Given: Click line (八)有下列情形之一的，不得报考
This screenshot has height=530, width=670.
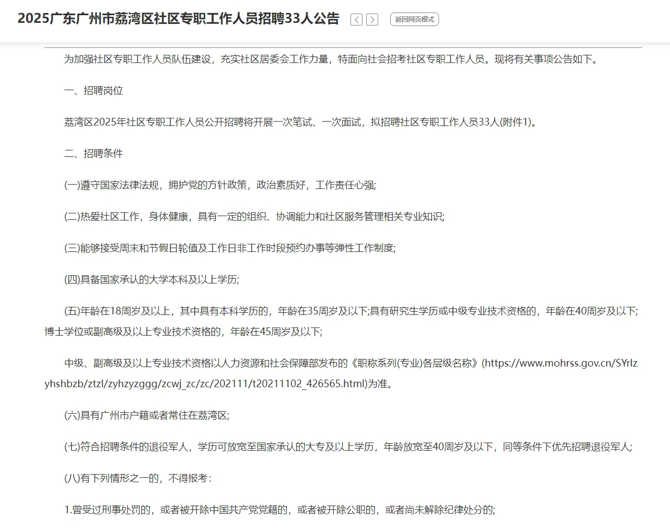Looking at the screenshot, I should 138,478.
